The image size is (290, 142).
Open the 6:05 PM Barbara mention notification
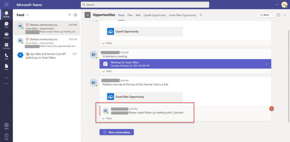coord(47,43)
